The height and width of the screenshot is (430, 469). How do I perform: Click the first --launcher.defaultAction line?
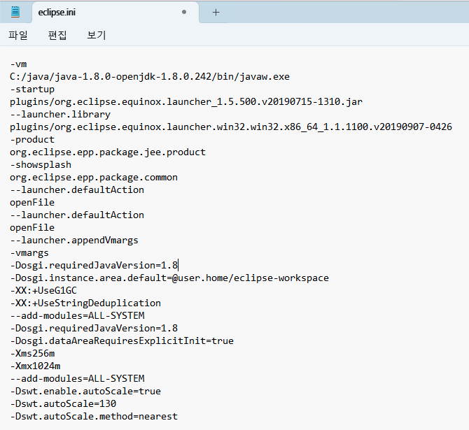(77, 189)
